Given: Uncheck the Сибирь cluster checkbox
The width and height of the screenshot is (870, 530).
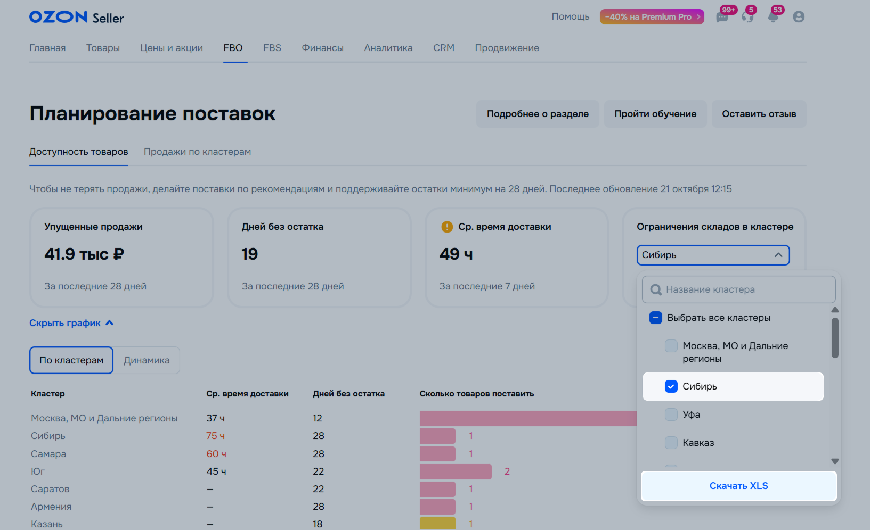Looking at the screenshot, I should 671,386.
